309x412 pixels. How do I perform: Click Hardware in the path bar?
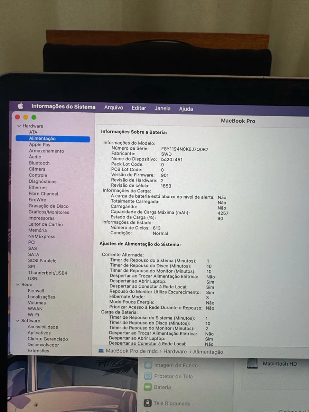tap(175, 351)
